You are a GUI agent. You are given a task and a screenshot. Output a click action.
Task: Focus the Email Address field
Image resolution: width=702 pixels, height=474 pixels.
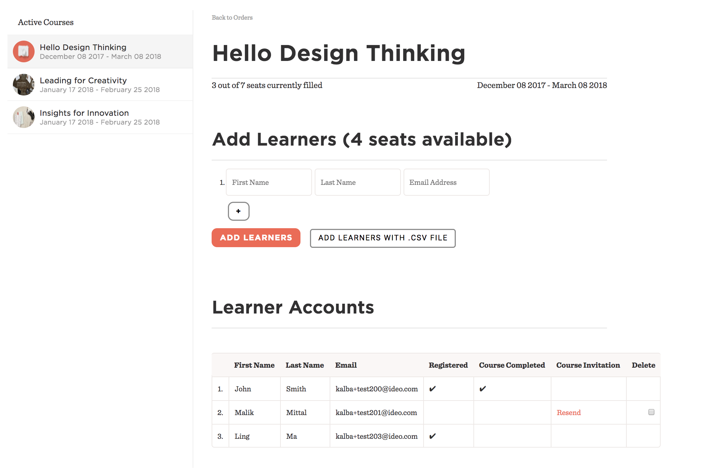pos(446,182)
